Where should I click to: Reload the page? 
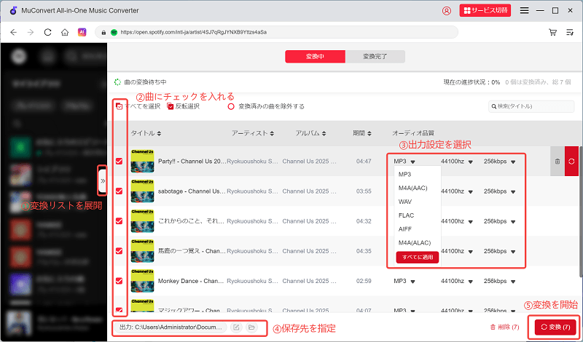pos(47,32)
